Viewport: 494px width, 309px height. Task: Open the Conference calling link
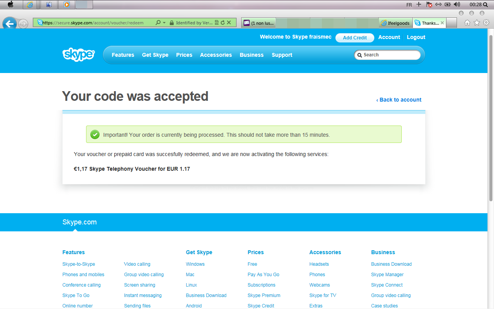[81, 285]
